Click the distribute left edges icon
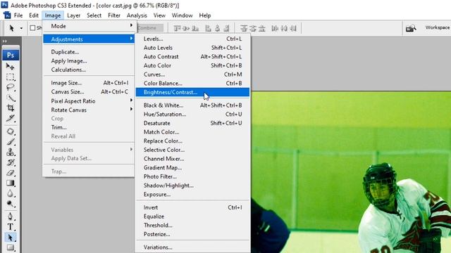Viewport: 451px width, 253px height. click(275, 28)
